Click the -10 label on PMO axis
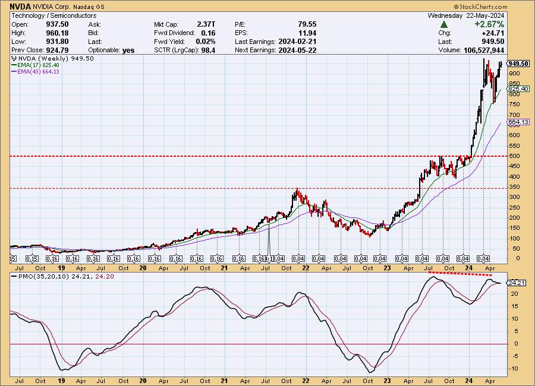 click(x=514, y=369)
